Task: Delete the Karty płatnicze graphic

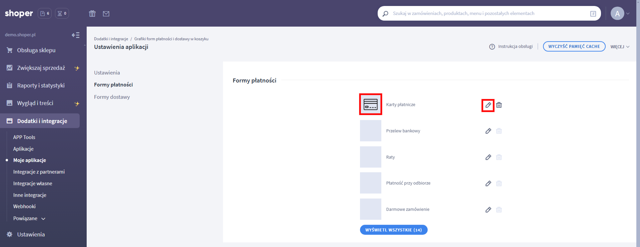Action: coord(499,105)
